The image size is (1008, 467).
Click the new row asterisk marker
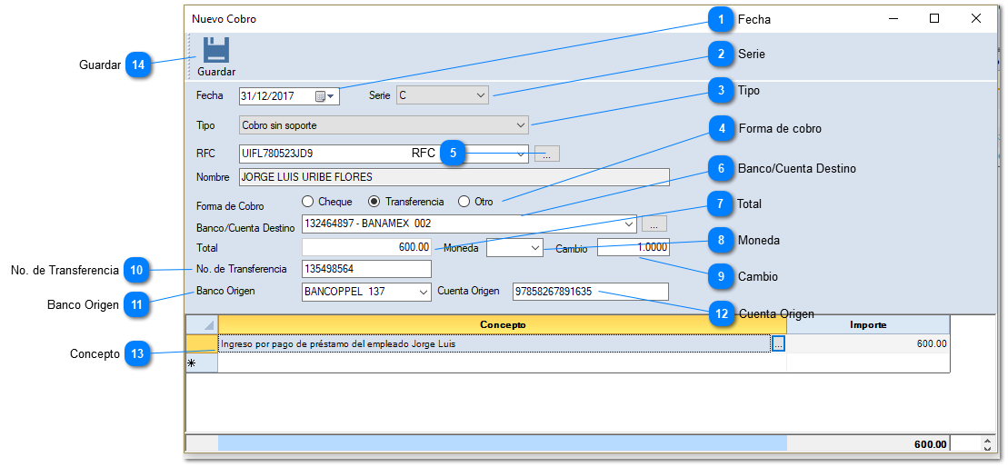tap(193, 363)
